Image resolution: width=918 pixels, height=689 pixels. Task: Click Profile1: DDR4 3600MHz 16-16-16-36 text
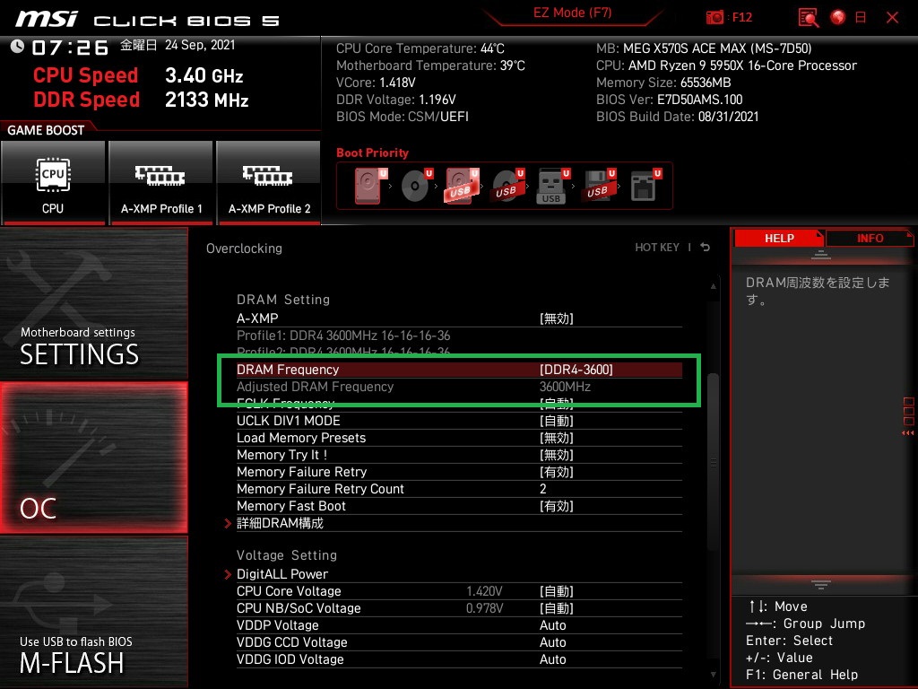(343, 336)
